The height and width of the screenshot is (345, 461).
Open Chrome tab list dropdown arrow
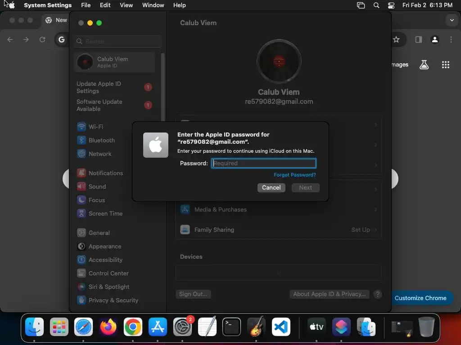tap(452, 20)
